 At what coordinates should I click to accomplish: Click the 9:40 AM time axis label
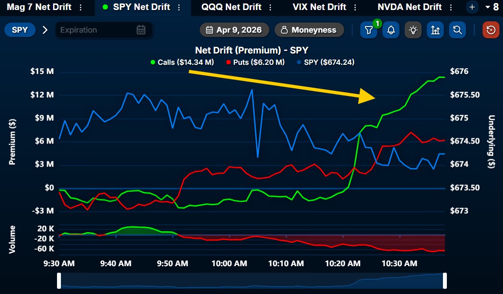tap(116, 264)
